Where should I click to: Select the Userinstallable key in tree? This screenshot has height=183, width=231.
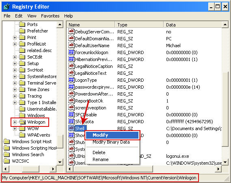point(42,109)
